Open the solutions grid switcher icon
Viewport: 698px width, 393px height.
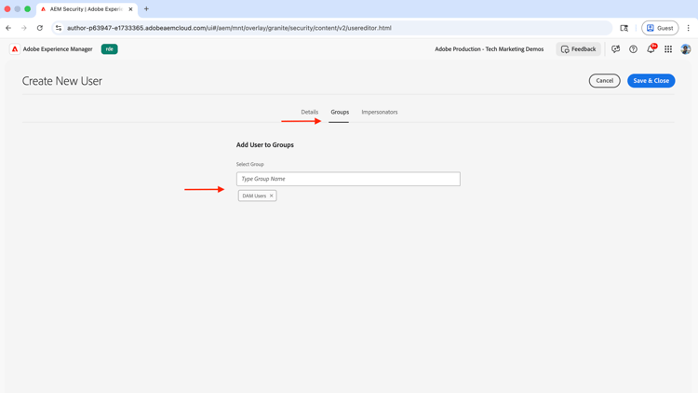coord(668,49)
